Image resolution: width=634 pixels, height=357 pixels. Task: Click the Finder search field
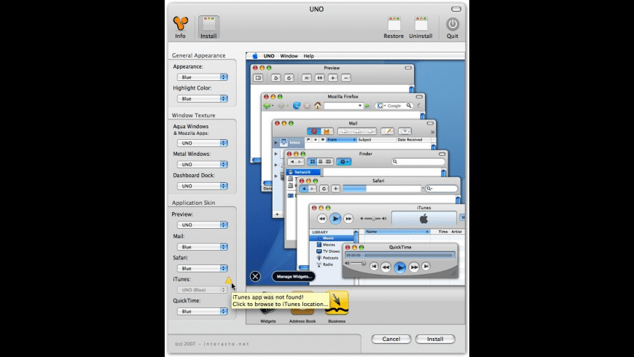click(x=418, y=162)
